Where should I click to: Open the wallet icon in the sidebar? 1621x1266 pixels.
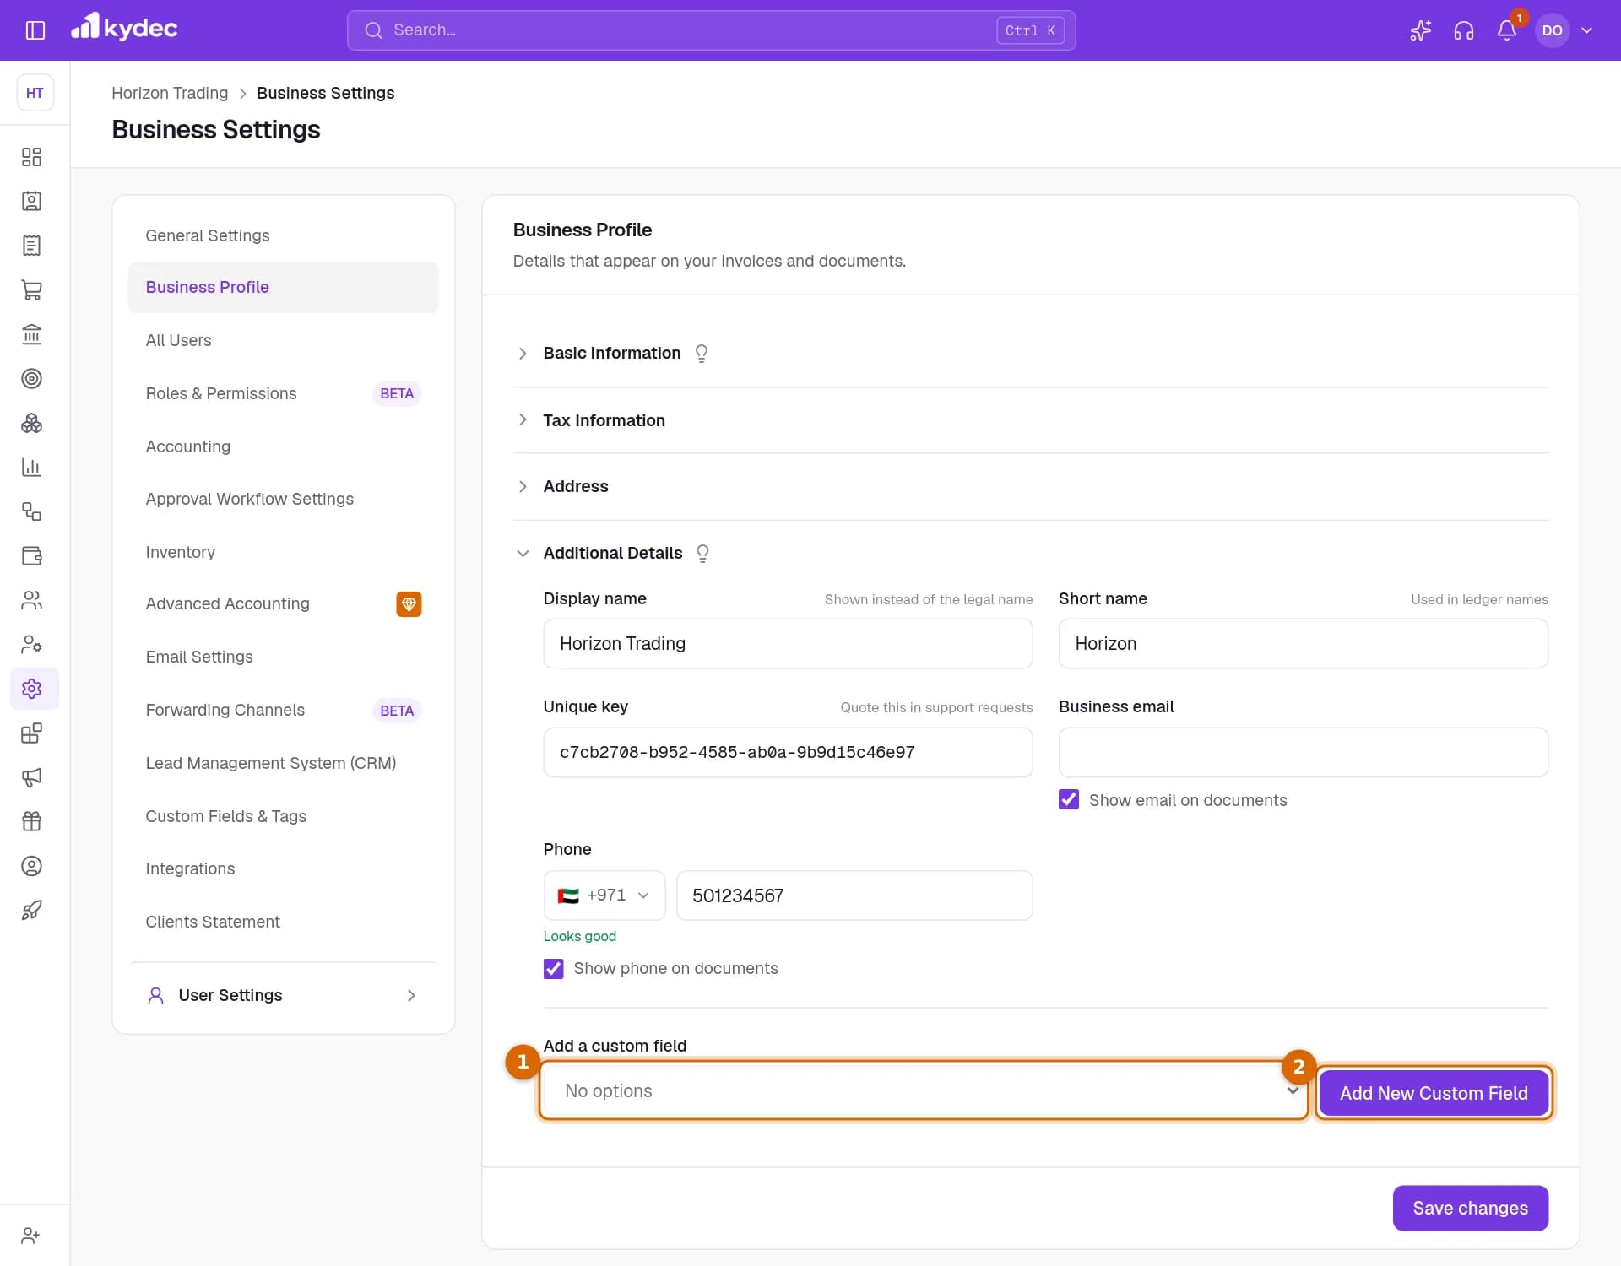[31, 555]
